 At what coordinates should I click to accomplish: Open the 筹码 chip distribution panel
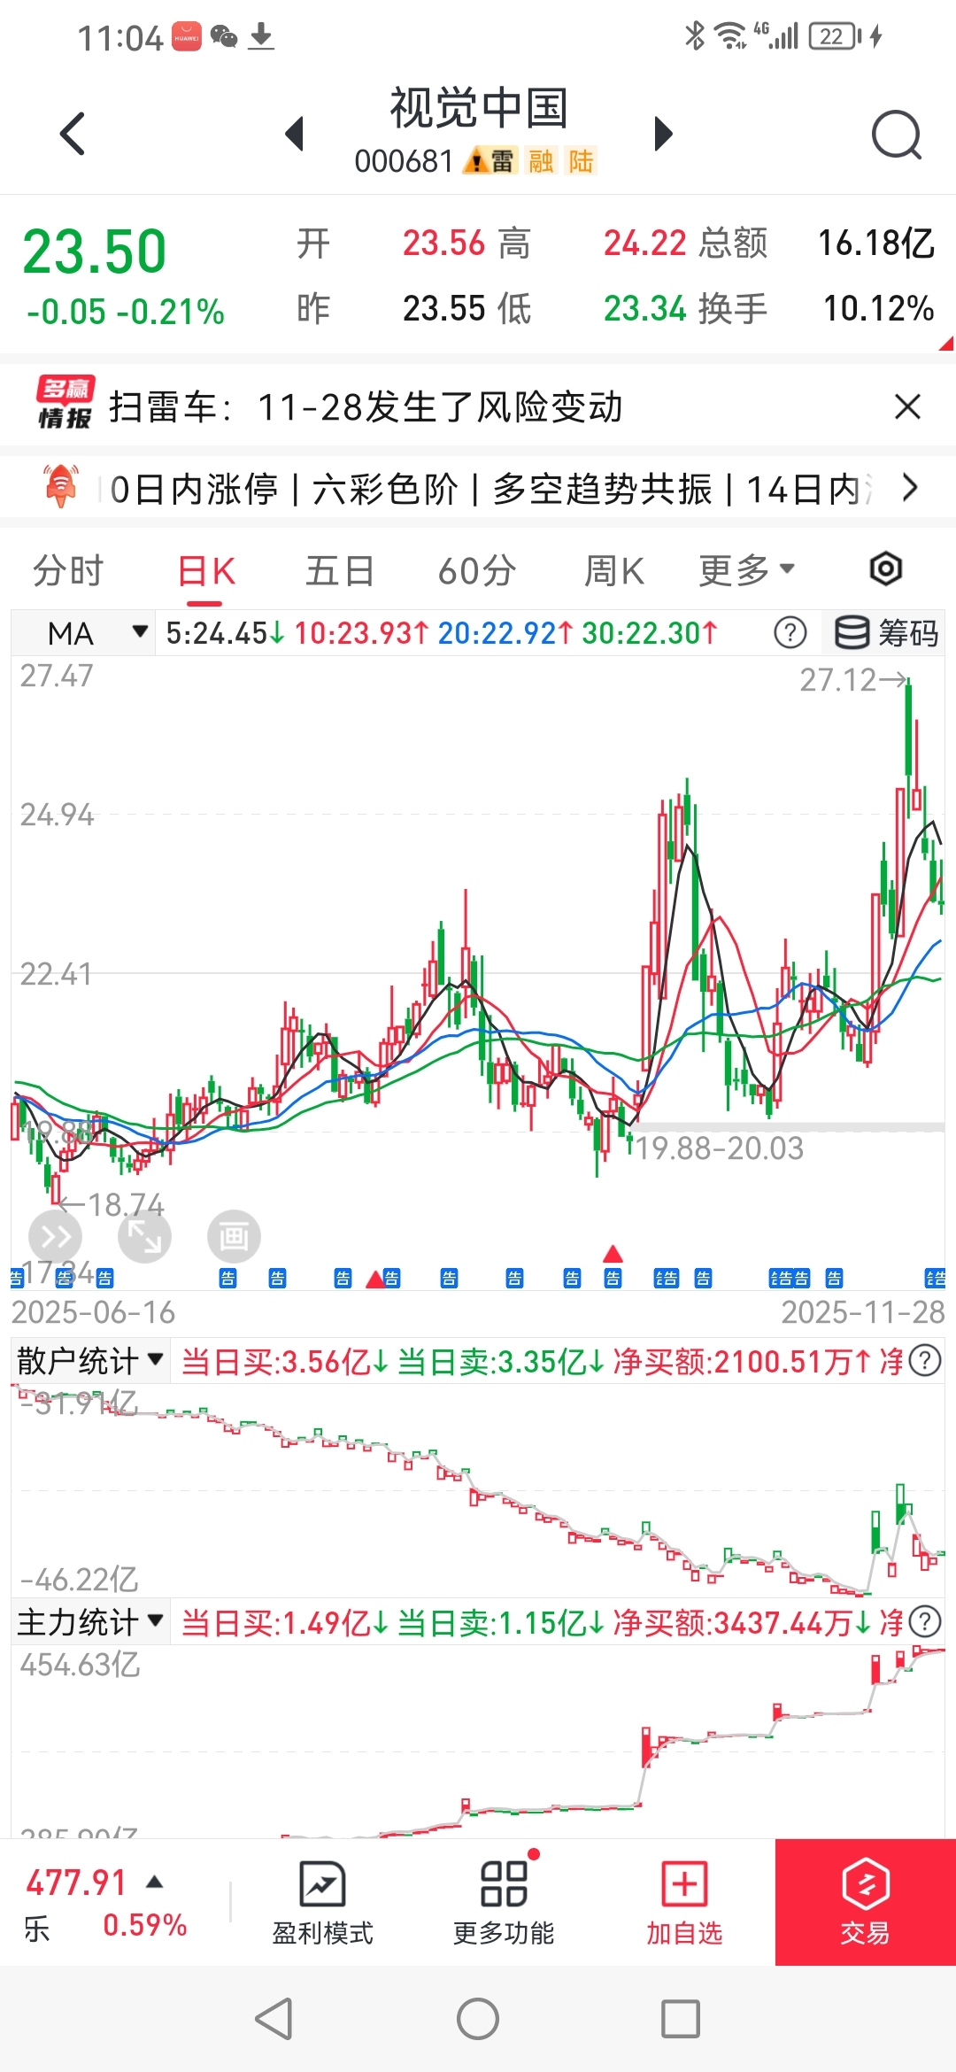coord(886,632)
